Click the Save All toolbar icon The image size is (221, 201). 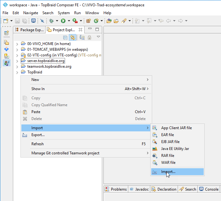25,21
